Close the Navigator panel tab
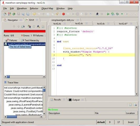Viewport: 140px width, 126px height. click(x=21, y=20)
